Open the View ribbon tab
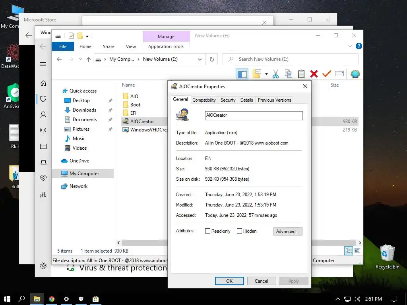The width and height of the screenshot is (407, 305). (131, 46)
